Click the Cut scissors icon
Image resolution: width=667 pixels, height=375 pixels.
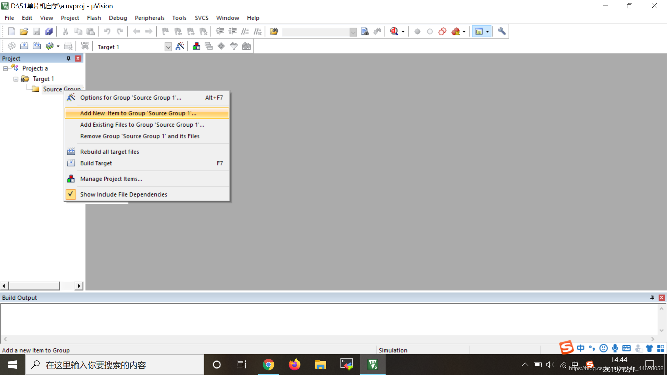[x=65, y=32]
